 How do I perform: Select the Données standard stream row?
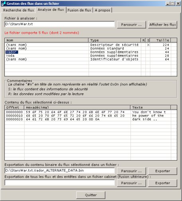(x=91, y=48)
